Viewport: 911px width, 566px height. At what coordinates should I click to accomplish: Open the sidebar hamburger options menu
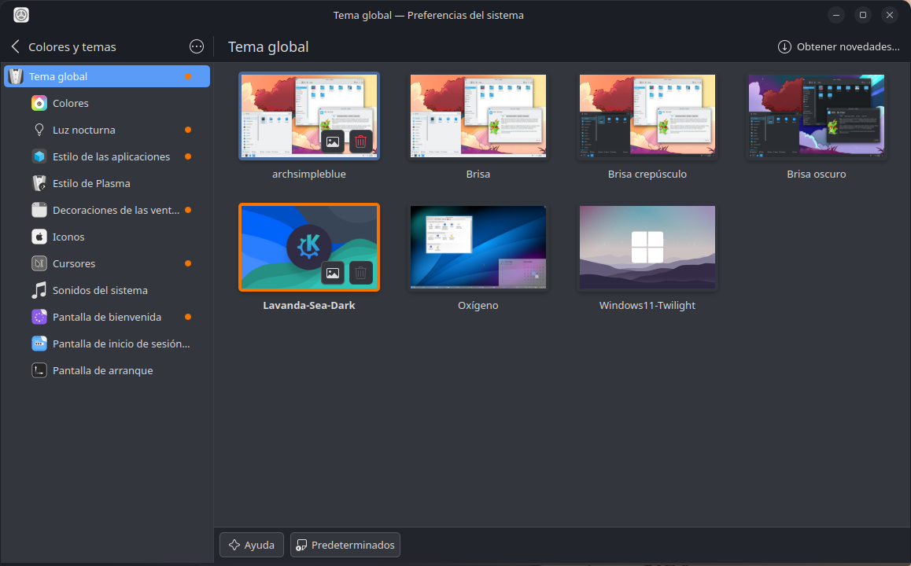click(x=197, y=47)
